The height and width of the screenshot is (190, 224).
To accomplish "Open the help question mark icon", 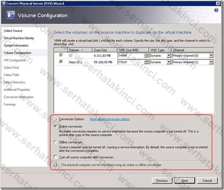I will coord(216,10).
